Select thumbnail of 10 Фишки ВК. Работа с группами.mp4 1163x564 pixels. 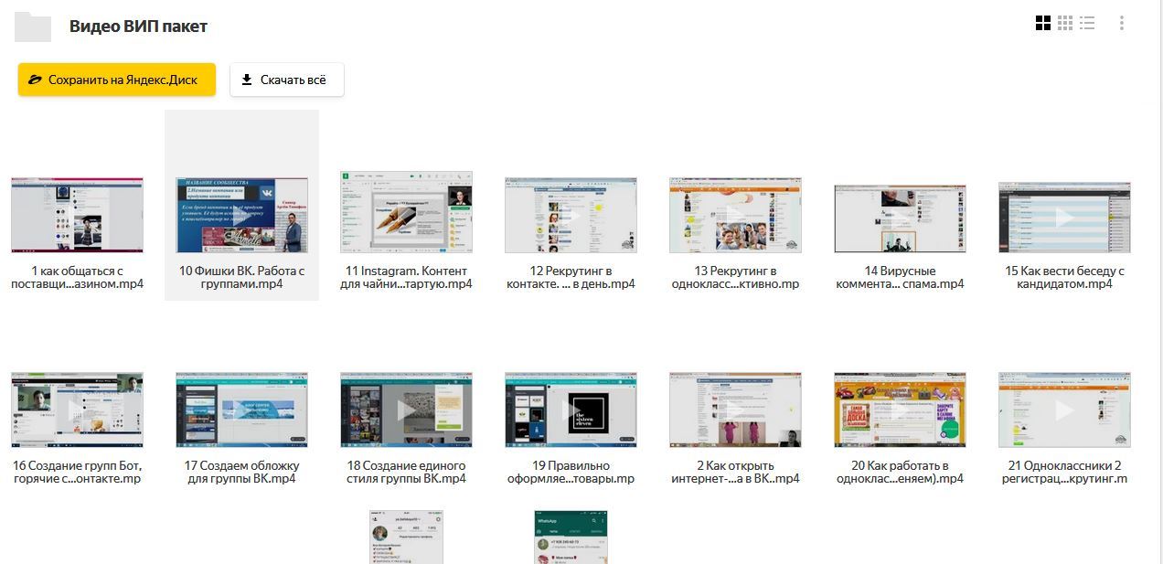click(x=241, y=216)
